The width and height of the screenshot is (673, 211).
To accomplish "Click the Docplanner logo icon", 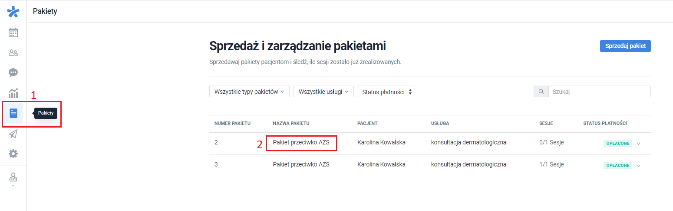I will 13,12.
